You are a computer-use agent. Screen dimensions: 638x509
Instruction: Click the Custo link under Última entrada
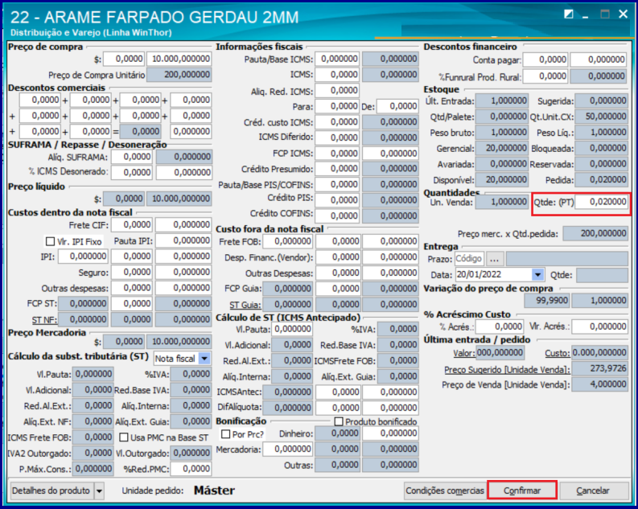[x=557, y=353]
